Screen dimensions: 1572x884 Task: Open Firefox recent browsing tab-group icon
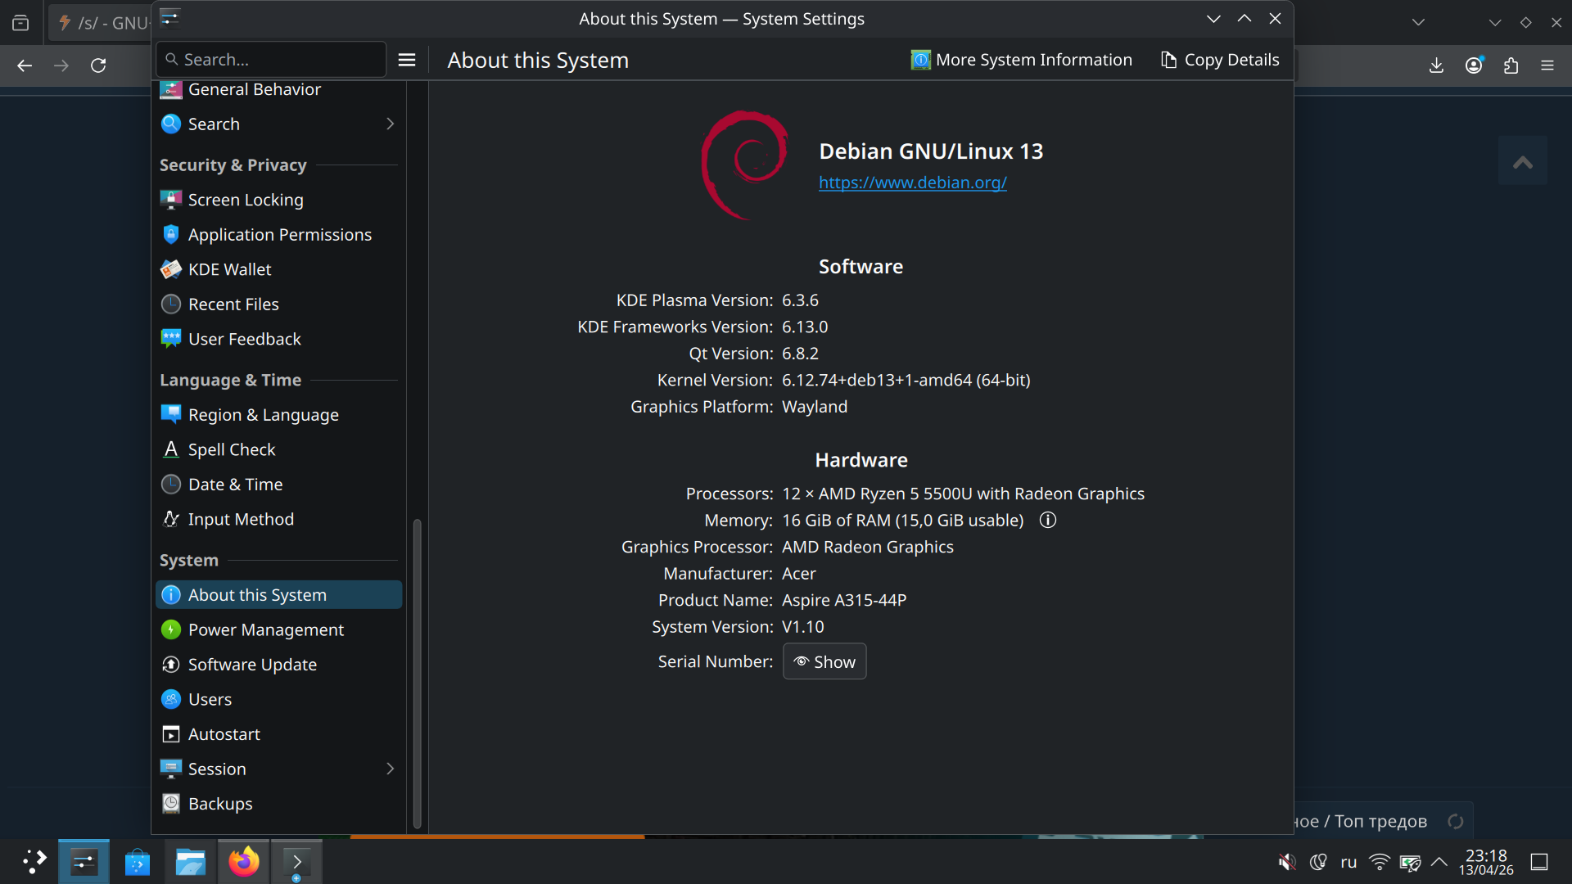20,23
